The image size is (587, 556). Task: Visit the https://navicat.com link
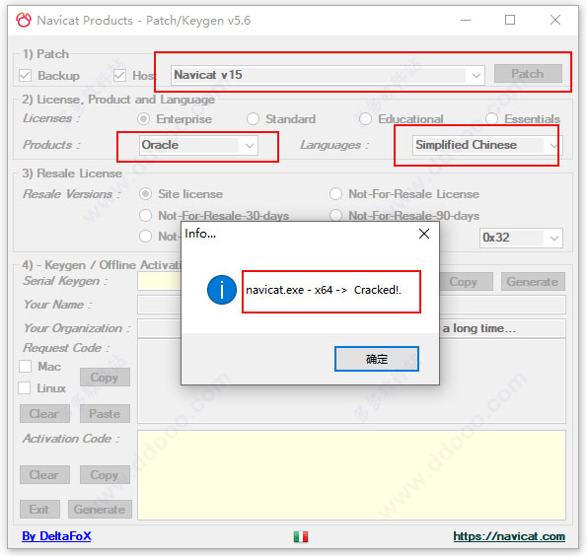(x=509, y=536)
